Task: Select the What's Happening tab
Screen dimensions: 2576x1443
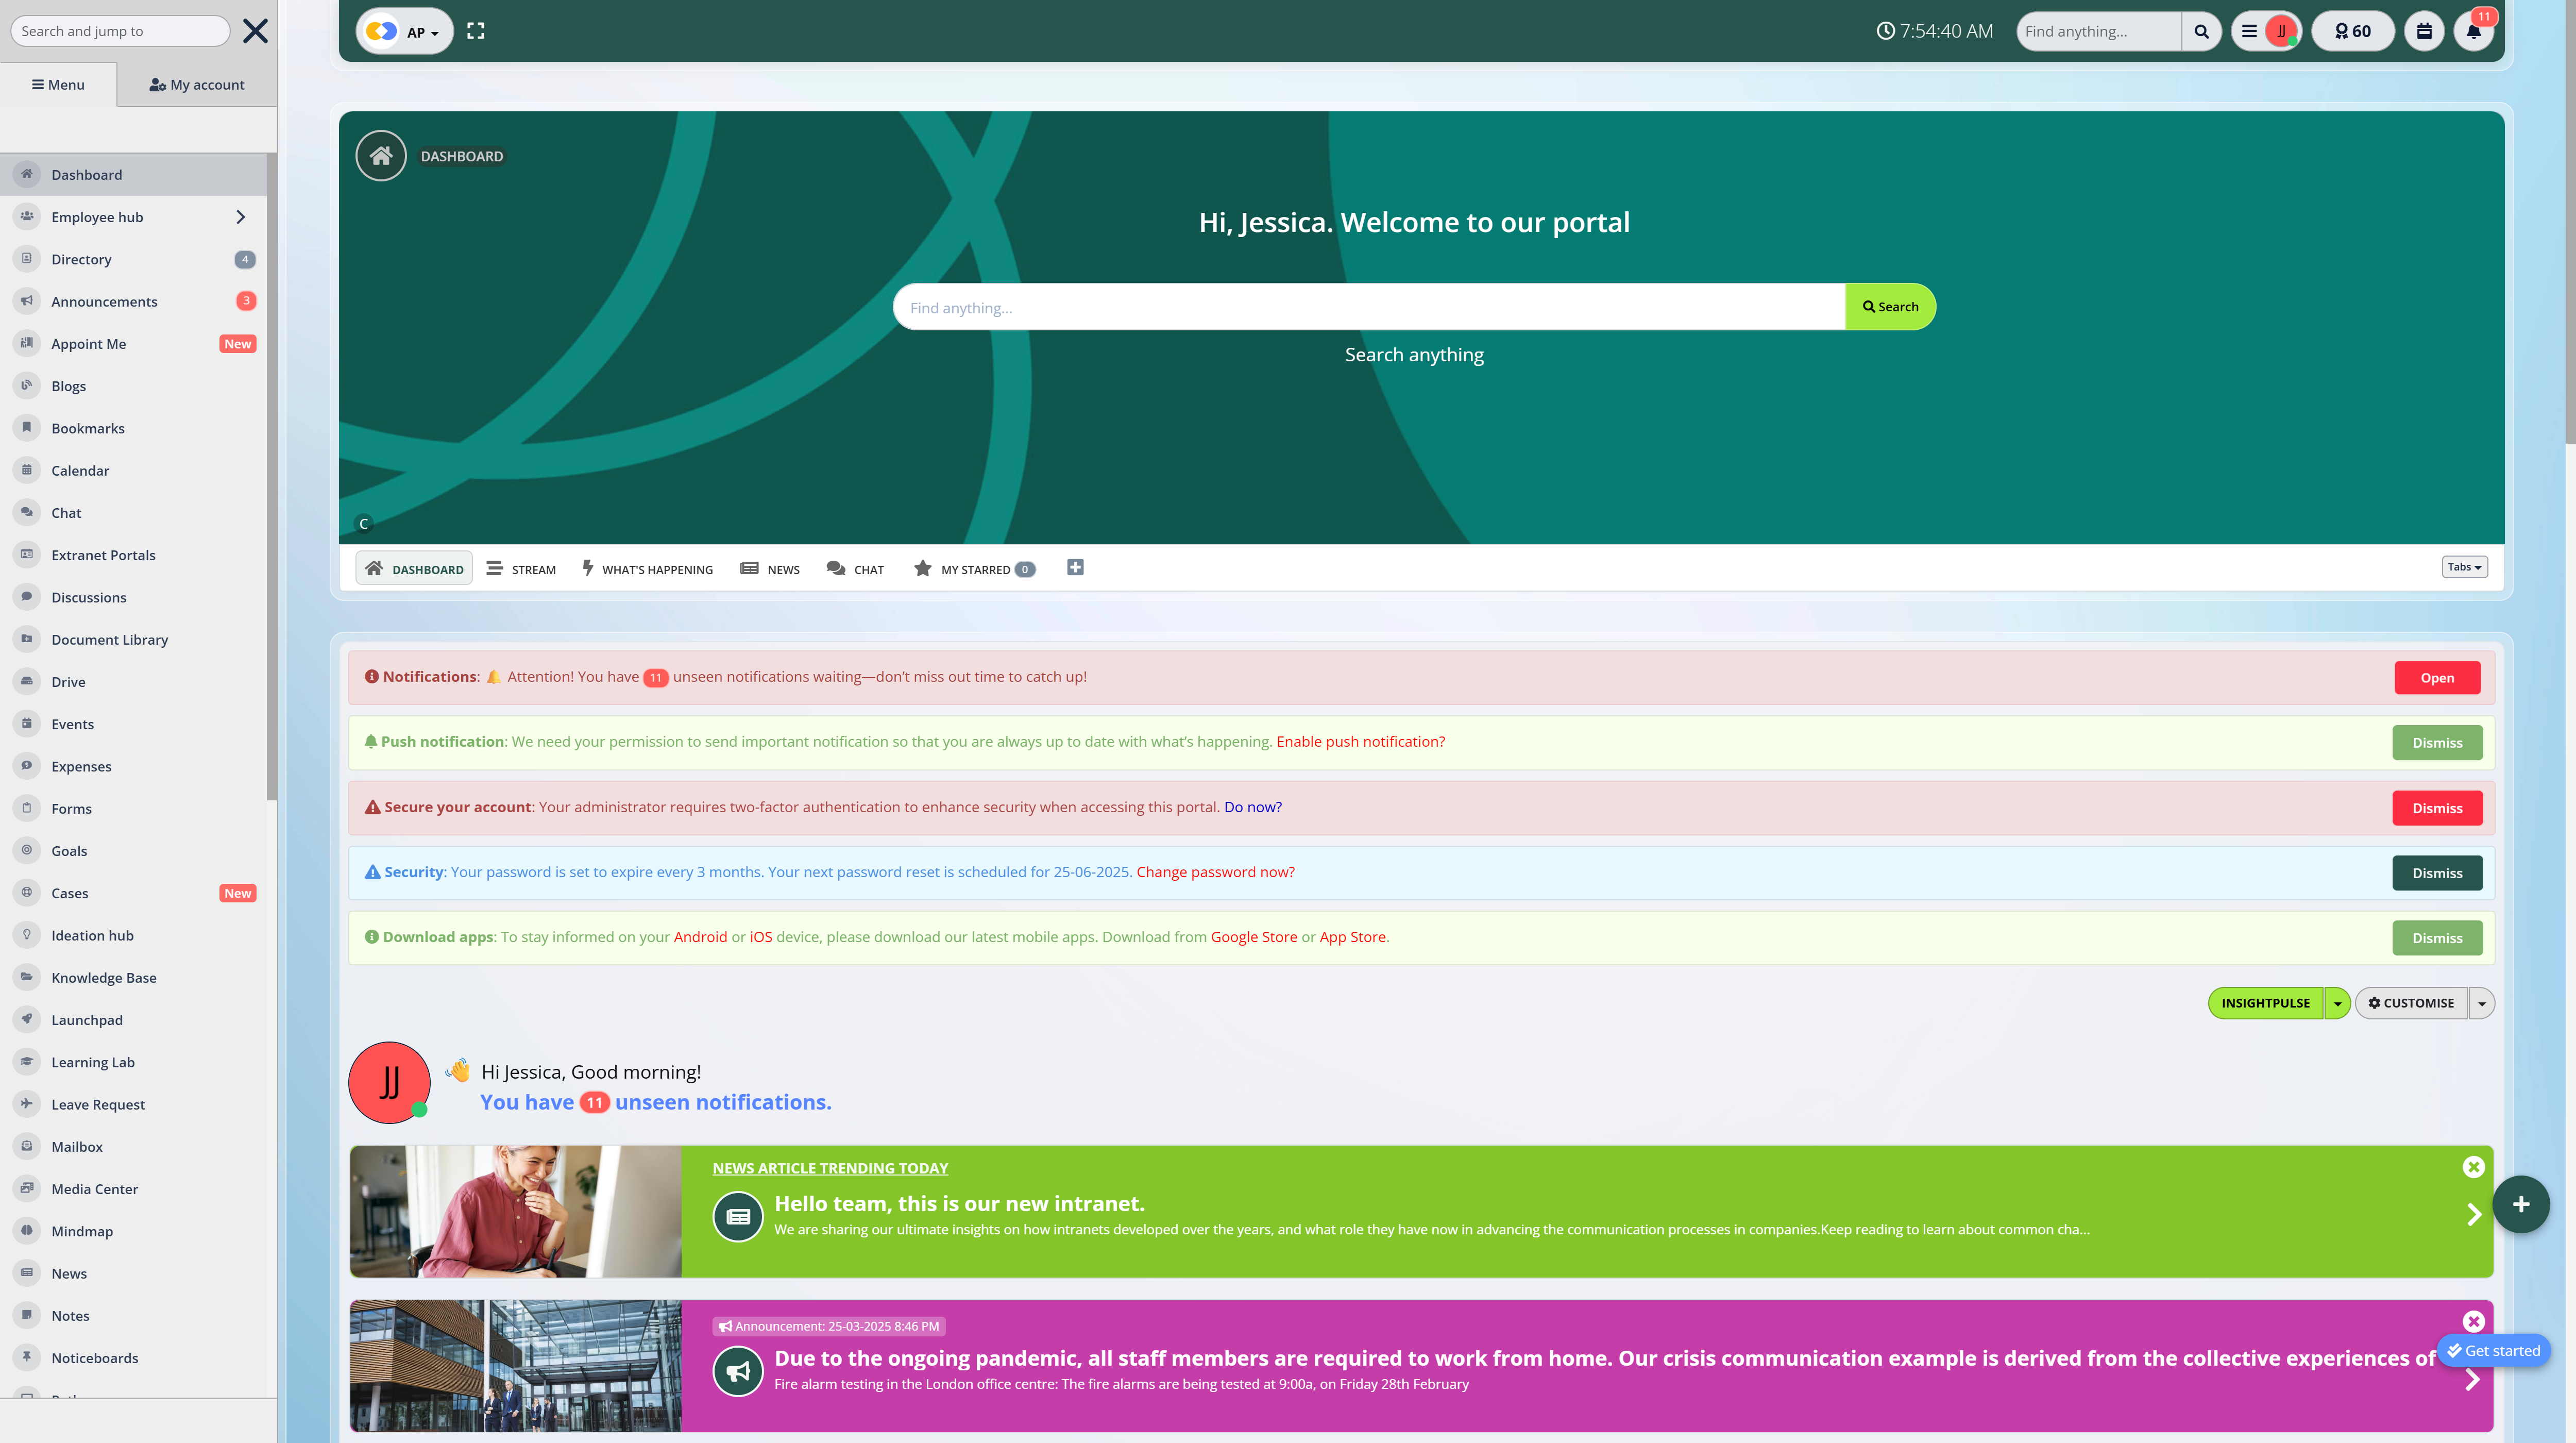Action: point(648,569)
